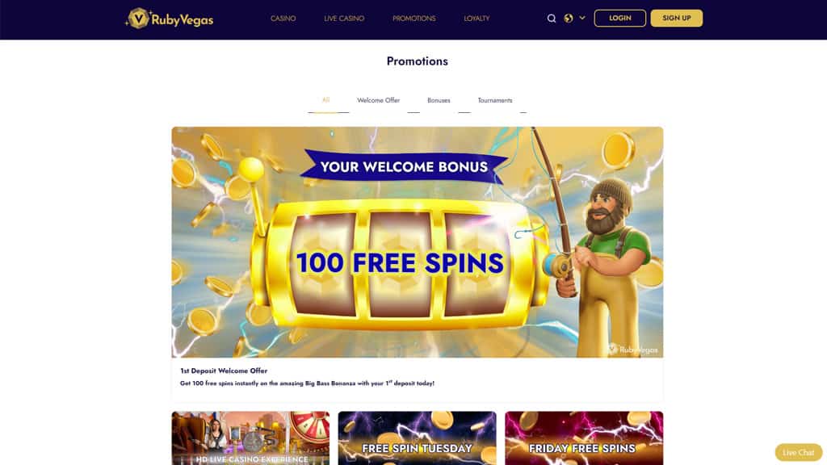Screen dimensions: 827x465
Task: Open the HD Live Casino Experience card
Action: tap(250, 438)
